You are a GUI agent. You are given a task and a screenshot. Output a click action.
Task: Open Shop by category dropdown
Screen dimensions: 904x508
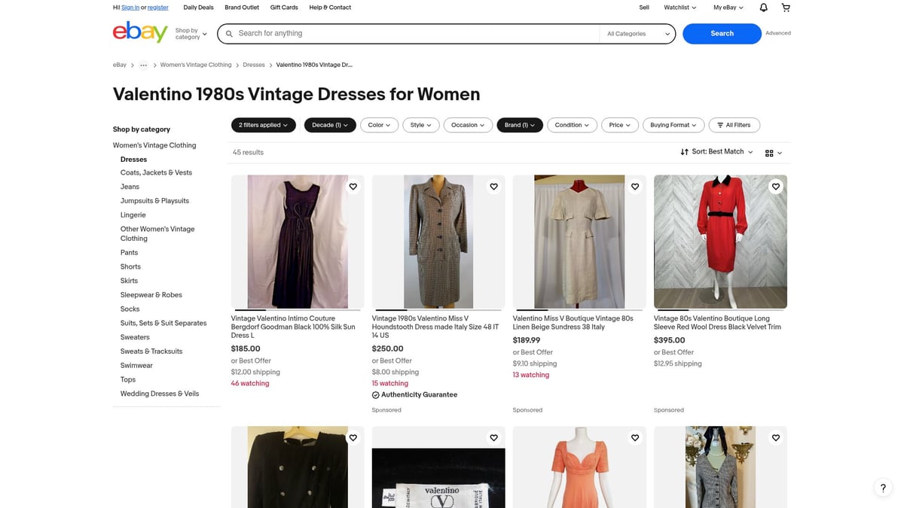[191, 34]
